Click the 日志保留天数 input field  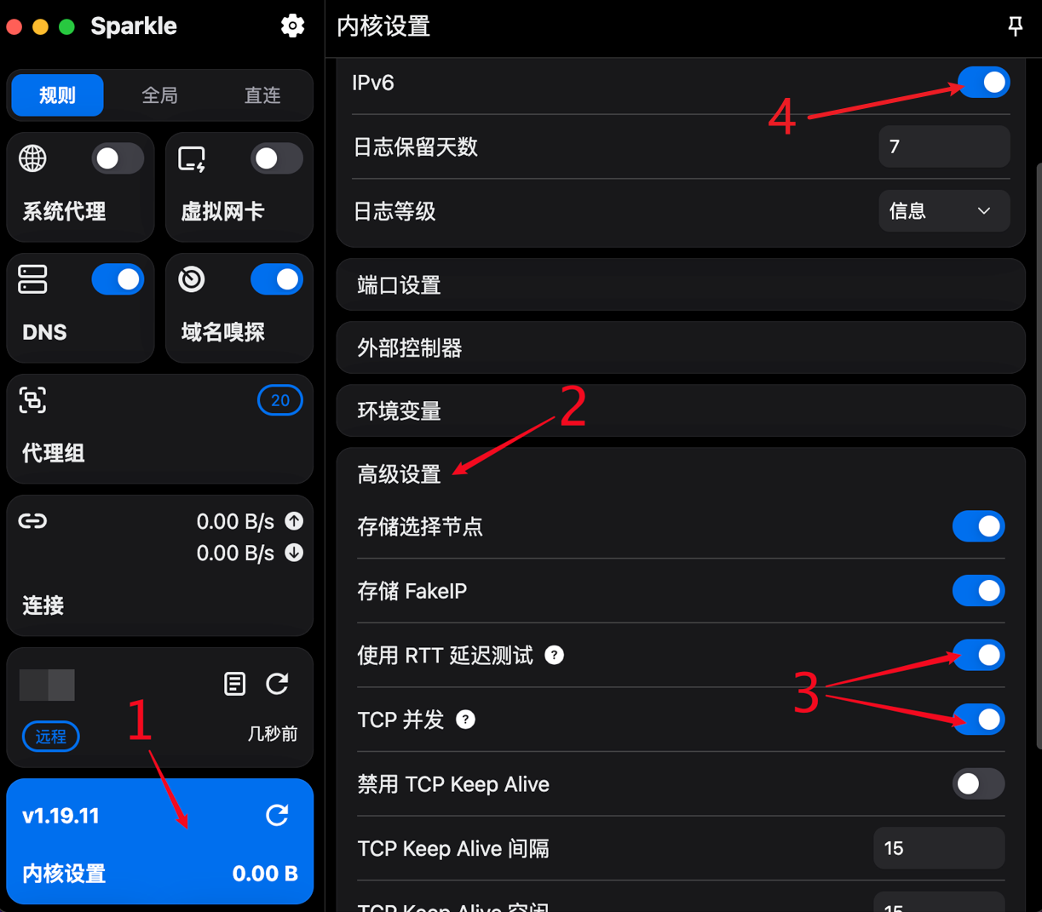(x=944, y=146)
